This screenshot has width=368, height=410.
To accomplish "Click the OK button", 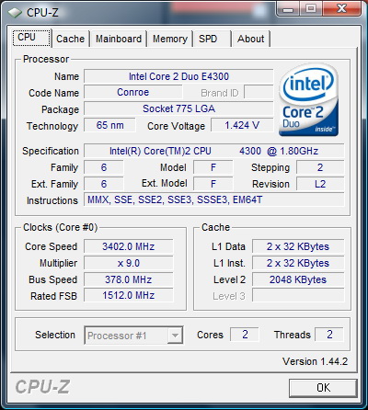I will pos(323,388).
